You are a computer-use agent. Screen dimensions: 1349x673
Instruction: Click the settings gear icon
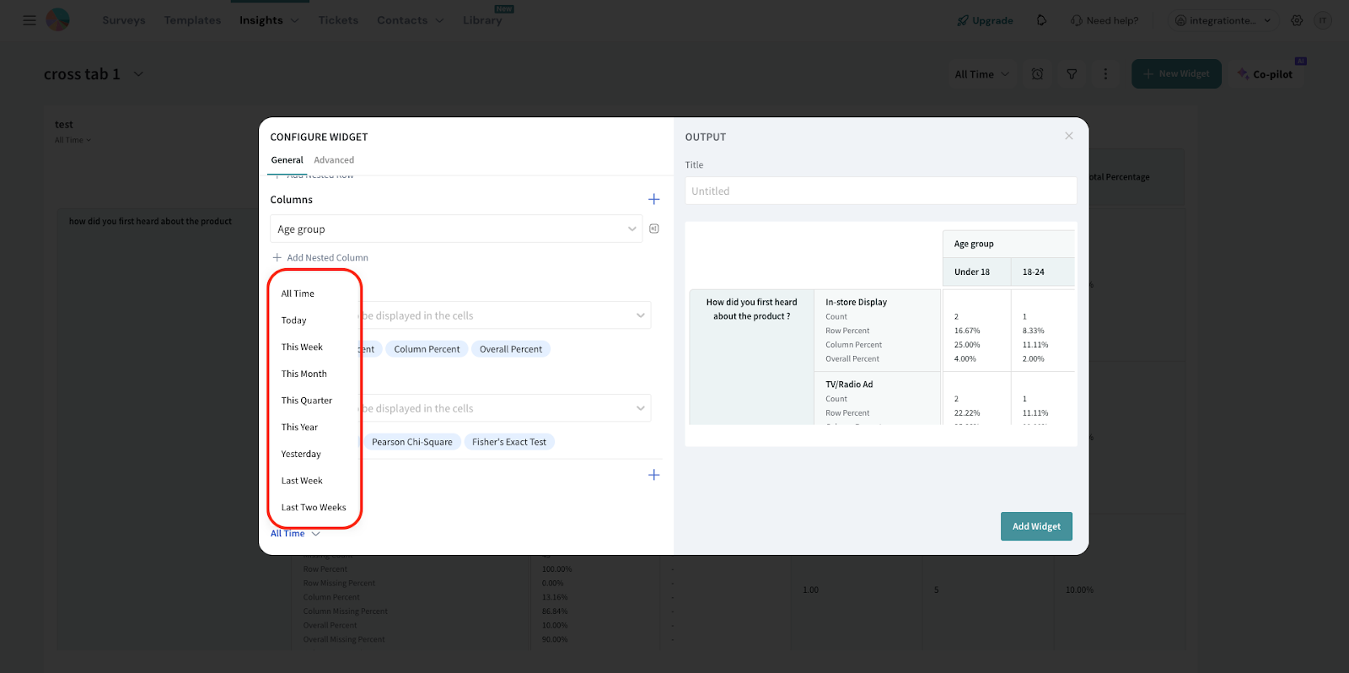[1297, 20]
